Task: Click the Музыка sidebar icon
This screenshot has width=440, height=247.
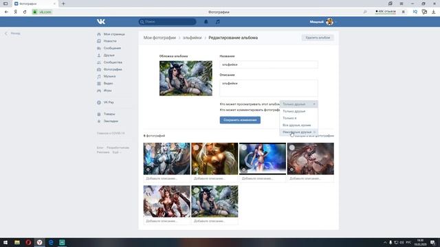Action: [x=99, y=76]
